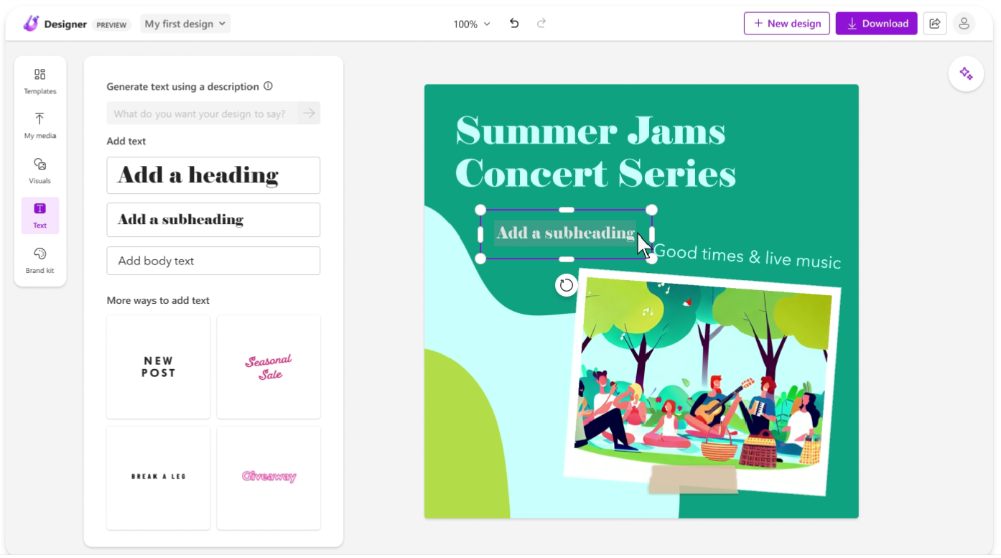Screen dimensions: 1001x558
Task: Choose the NEW POST text template
Action: 158,366
